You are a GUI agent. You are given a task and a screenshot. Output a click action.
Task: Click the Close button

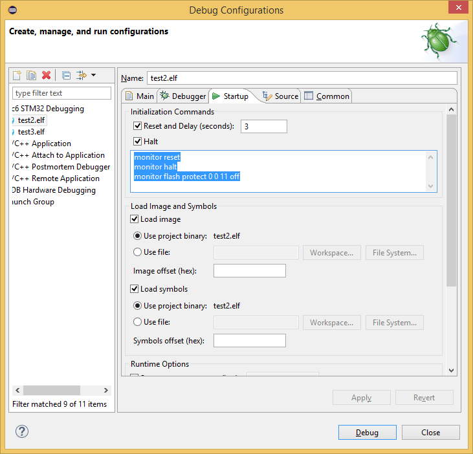click(430, 433)
